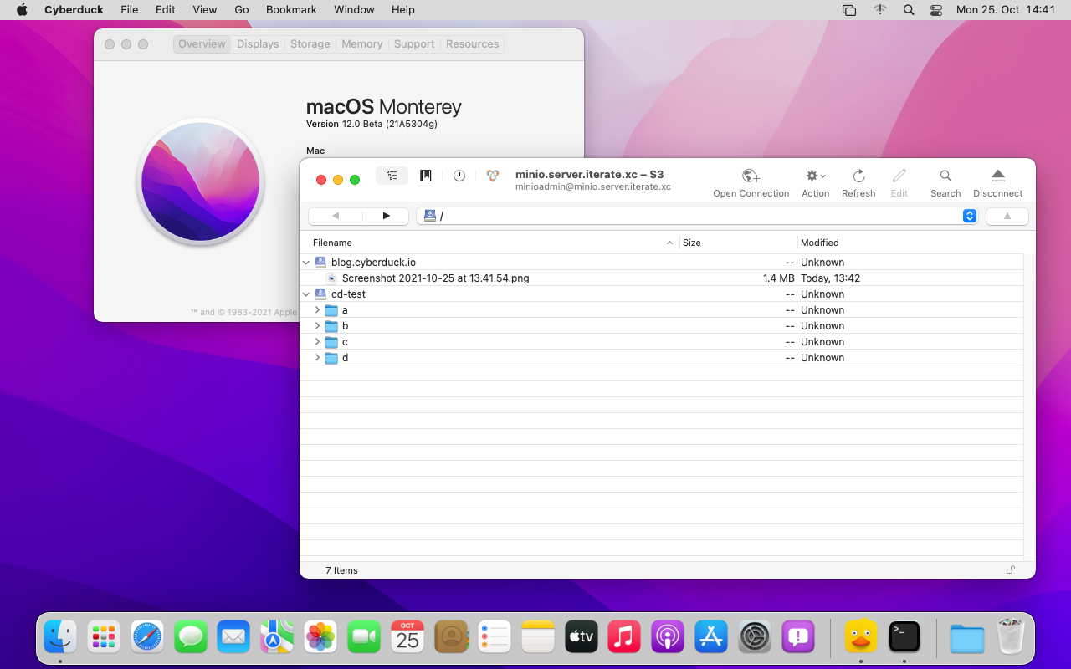Open Terminal from the Dock
This screenshot has height=669, width=1071.
(904, 637)
